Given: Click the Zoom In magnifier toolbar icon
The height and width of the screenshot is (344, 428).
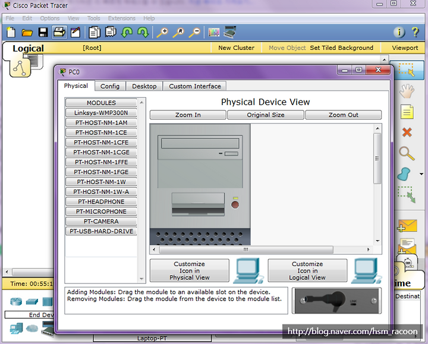Looking at the screenshot, I should coord(162,33).
